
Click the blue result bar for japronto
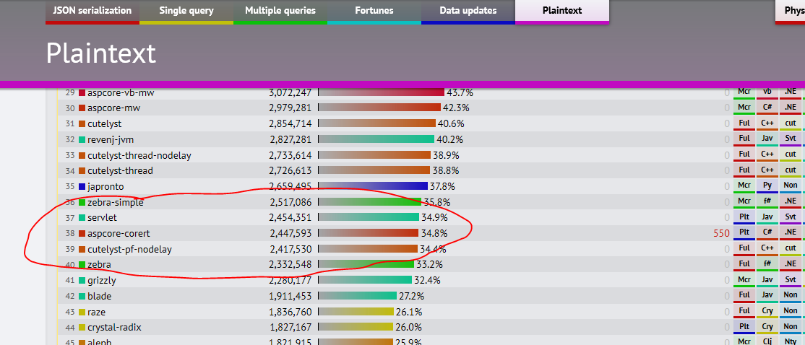tap(374, 187)
